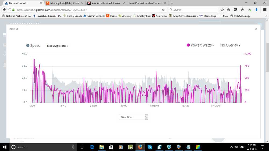Open National Archives of Ireland bookmark
Image resolution: width=269 pixels, height=151 pixels.
point(16,16)
